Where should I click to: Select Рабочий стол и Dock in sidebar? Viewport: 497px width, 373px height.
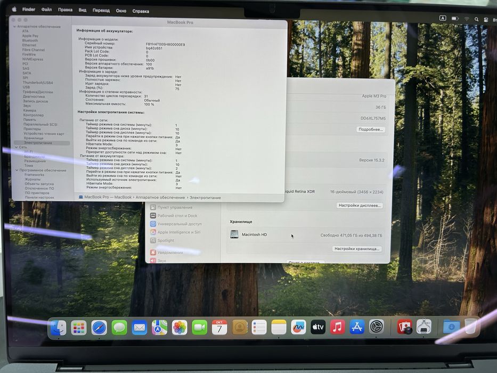pos(173,216)
